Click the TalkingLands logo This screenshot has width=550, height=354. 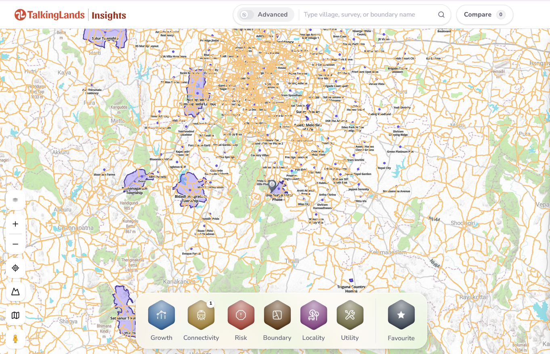point(49,15)
